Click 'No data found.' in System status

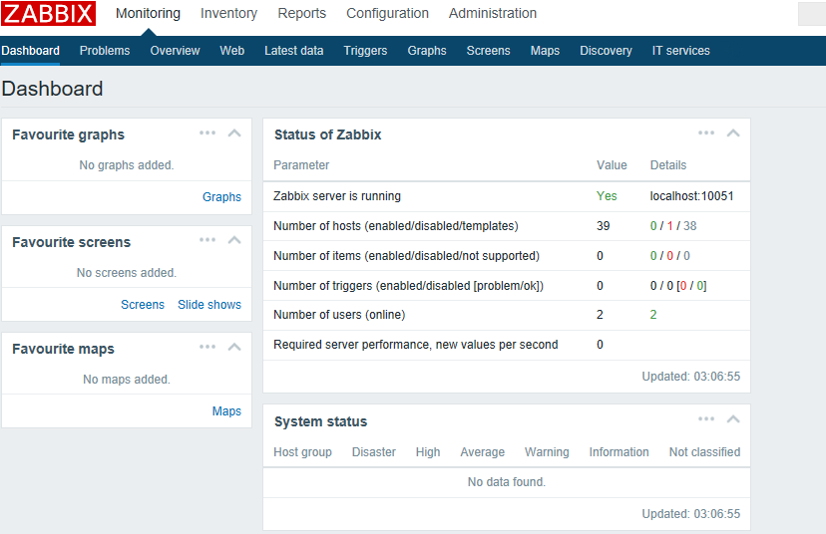[507, 482]
